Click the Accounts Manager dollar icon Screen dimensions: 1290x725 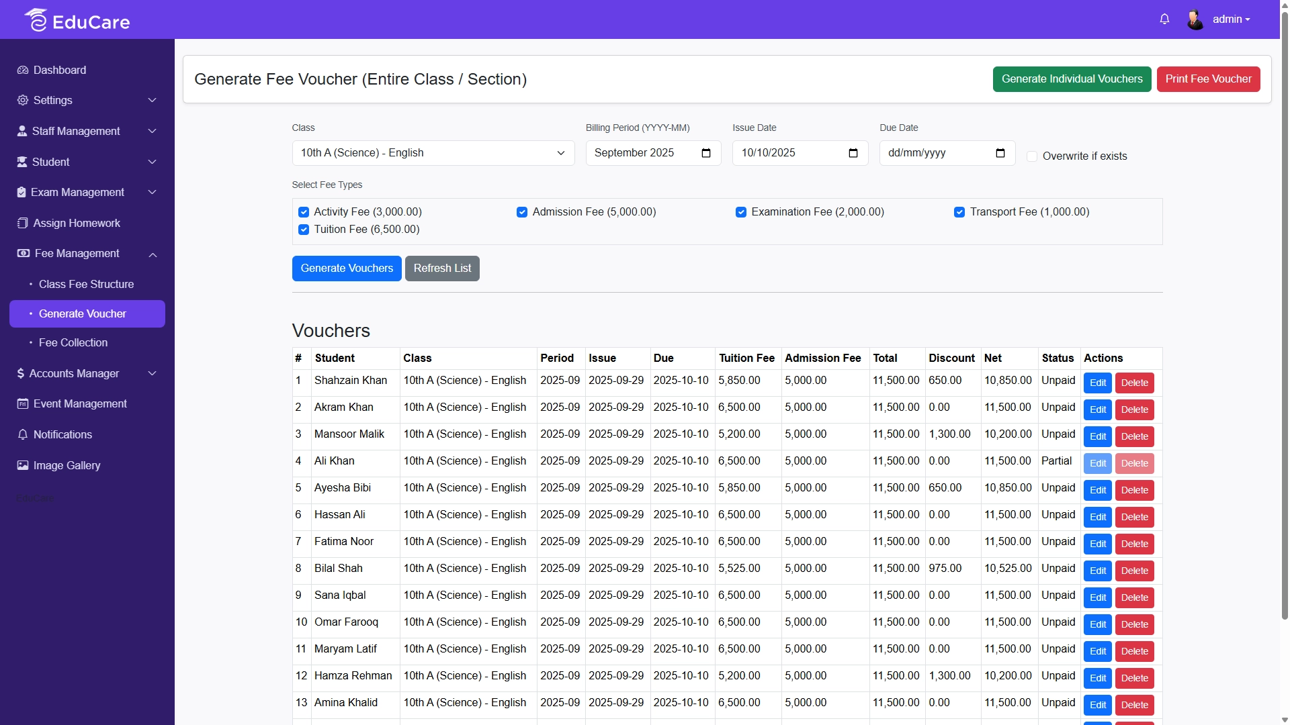click(x=21, y=373)
